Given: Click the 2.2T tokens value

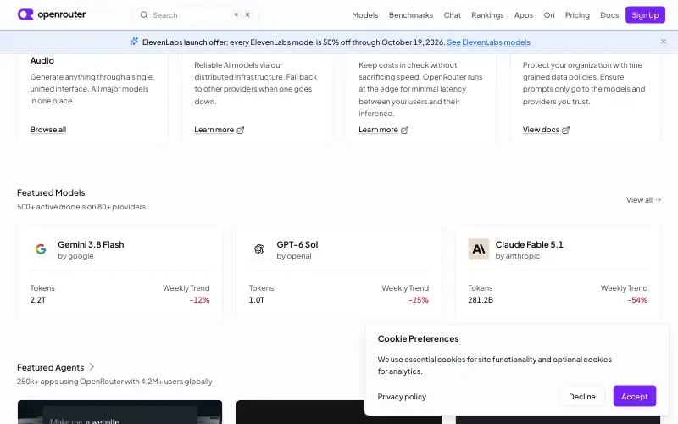Looking at the screenshot, I should 37,300.
